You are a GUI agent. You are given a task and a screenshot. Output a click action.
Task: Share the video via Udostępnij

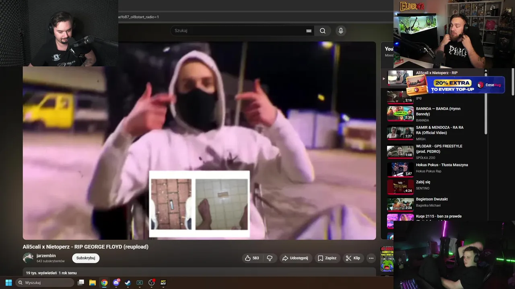point(295,258)
